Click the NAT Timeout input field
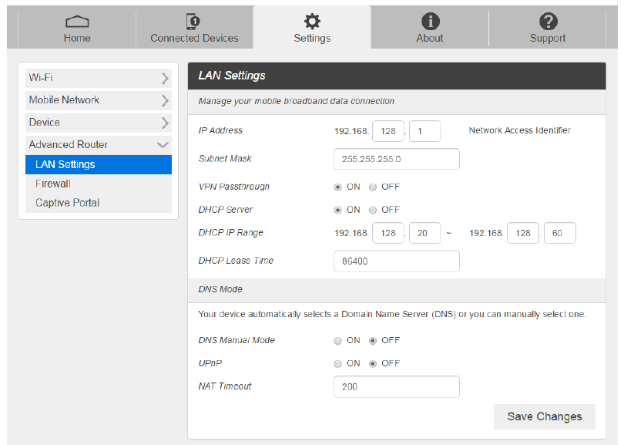Viewport: 624px width, 445px height. point(396,386)
